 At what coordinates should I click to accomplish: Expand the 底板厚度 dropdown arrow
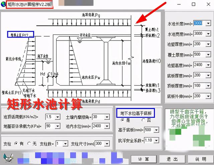(x=208, y=75)
